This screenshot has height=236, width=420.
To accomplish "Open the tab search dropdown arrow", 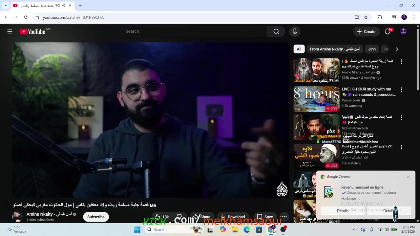I will [6, 6].
